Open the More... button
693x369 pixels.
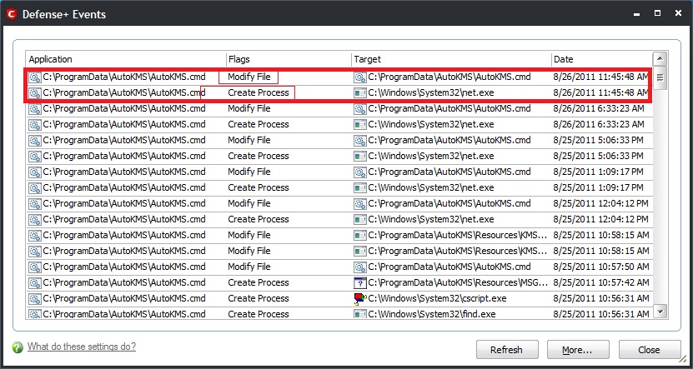[578, 350]
